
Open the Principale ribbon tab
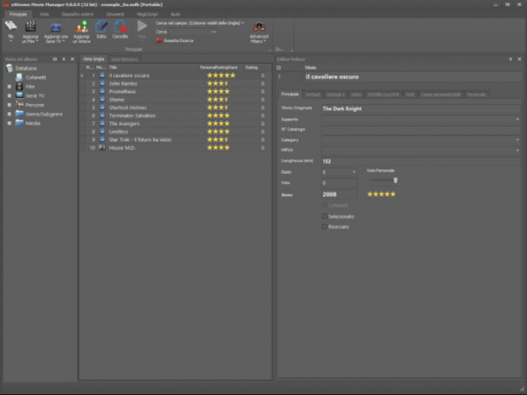(x=18, y=14)
